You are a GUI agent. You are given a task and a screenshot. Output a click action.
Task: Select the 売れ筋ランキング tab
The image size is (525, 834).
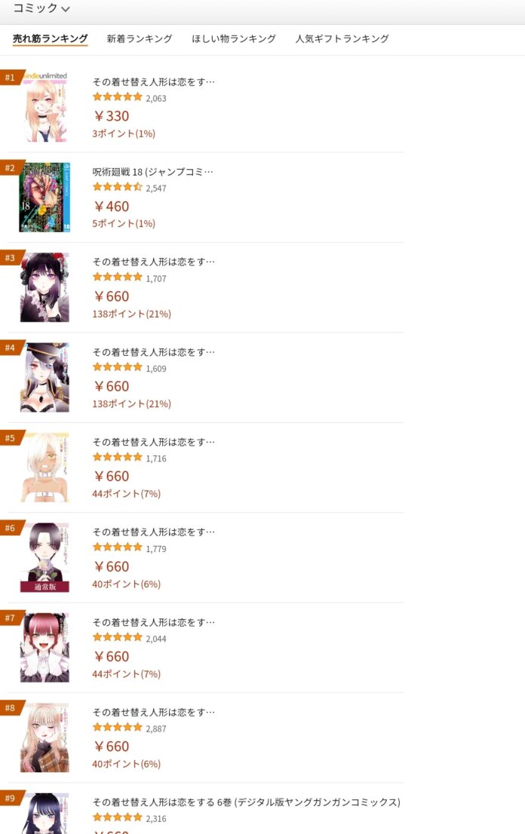pos(50,38)
